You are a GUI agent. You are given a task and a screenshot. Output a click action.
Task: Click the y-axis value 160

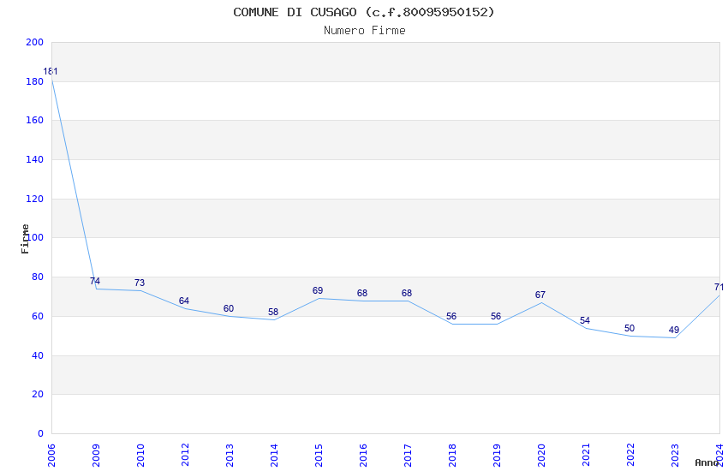click(x=34, y=120)
